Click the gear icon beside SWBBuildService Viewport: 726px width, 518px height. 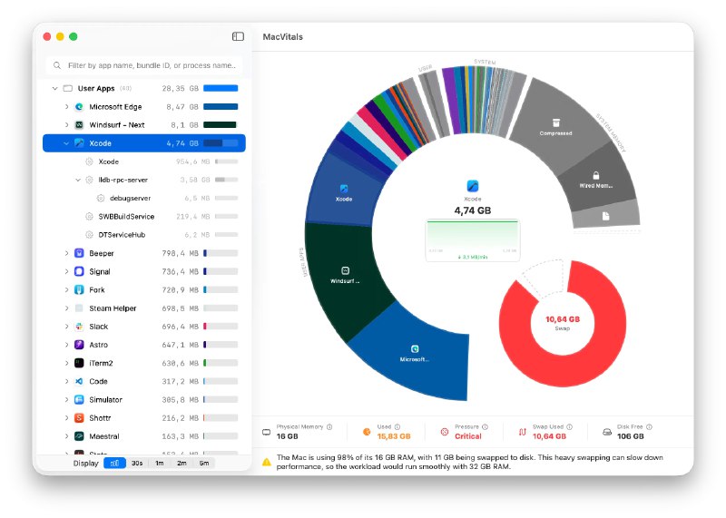coord(89,216)
